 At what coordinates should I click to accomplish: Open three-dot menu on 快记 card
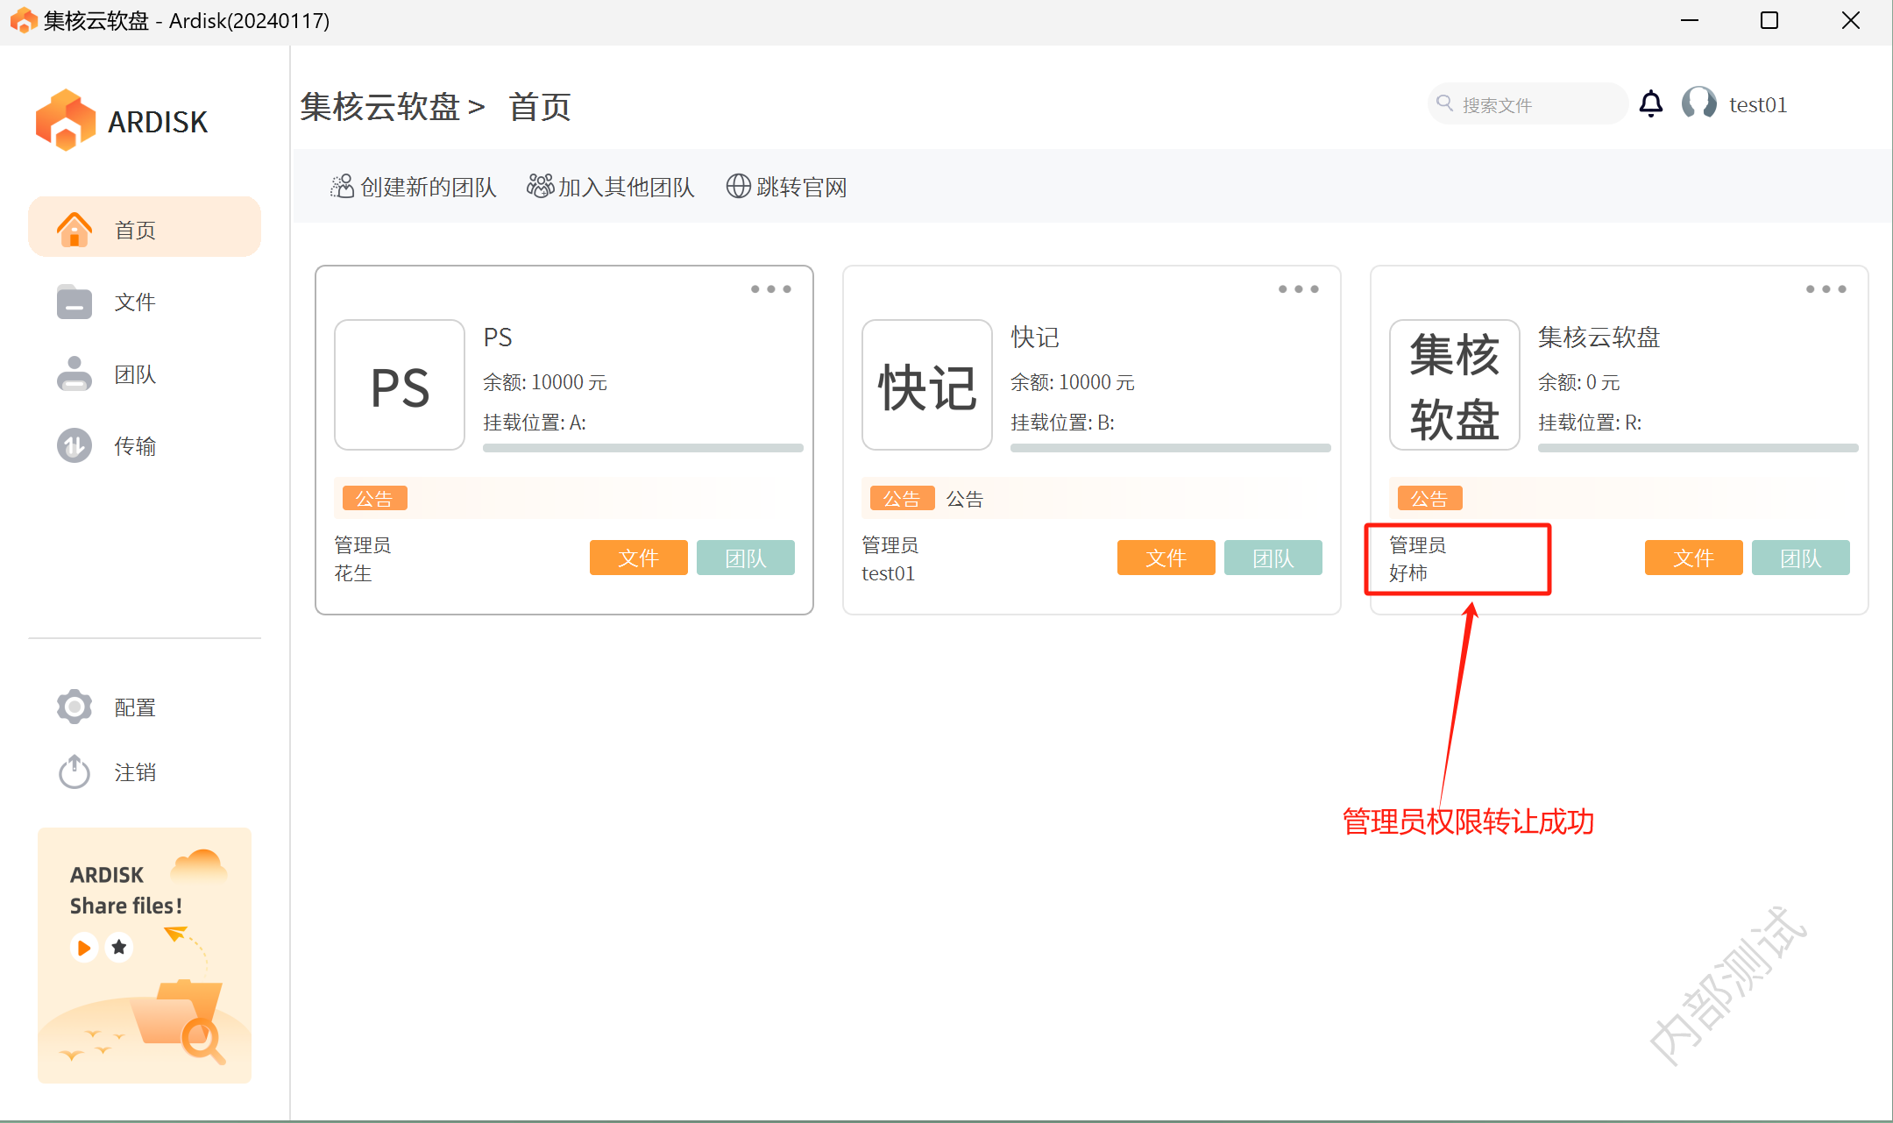click(x=1298, y=289)
